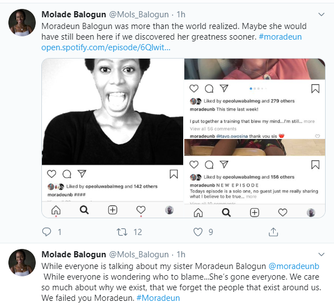The image size is (334, 307).
Task: Open the #moradeun hashtag in the first tweet
Action: tap(280, 37)
